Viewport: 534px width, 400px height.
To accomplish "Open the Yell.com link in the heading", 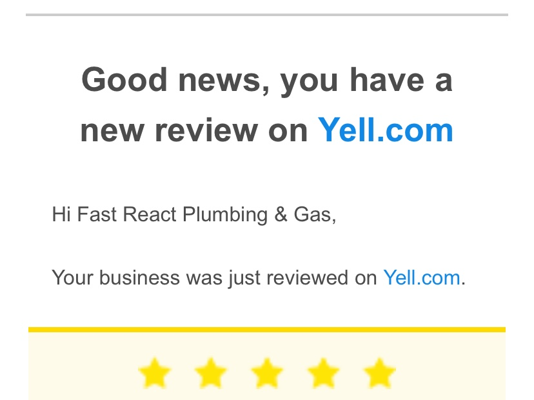I will pyautogui.click(x=386, y=130).
